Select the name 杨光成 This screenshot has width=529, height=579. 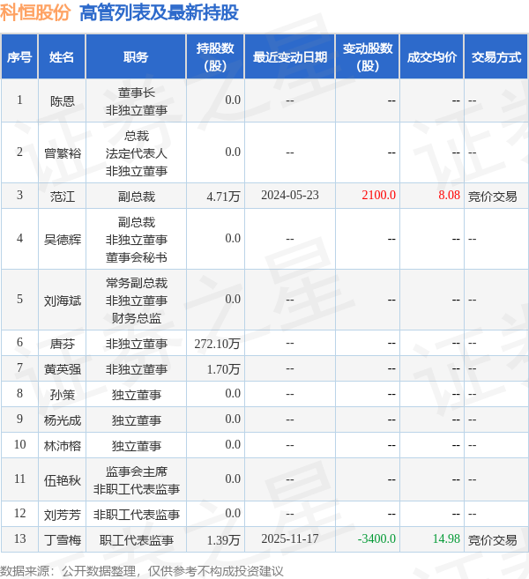pyautogui.click(x=63, y=419)
